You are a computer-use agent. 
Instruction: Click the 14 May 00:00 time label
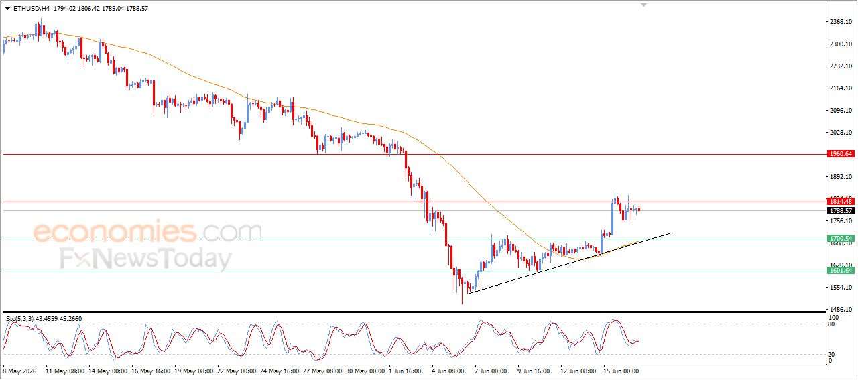pyautogui.click(x=109, y=371)
